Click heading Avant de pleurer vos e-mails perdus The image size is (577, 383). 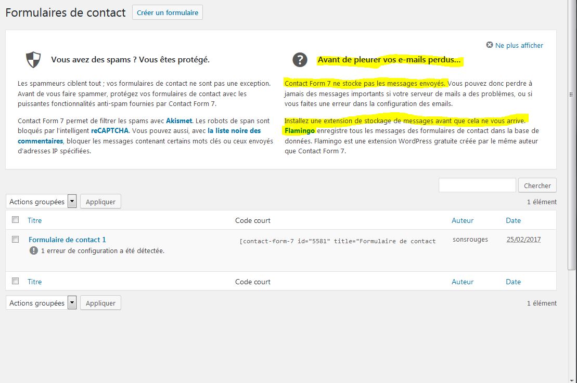click(389, 60)
